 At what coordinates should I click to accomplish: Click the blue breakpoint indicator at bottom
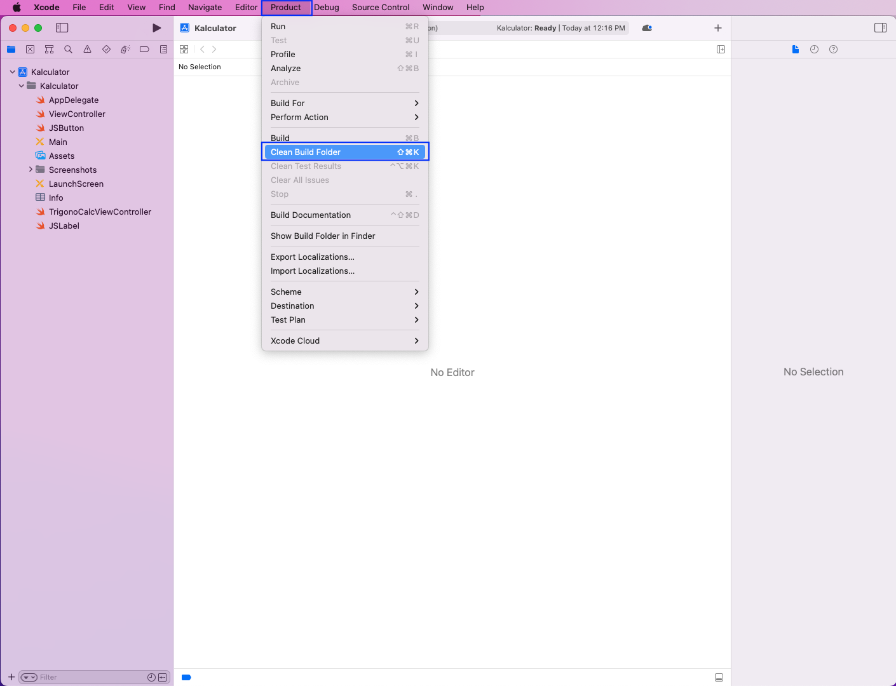click(x=186, y=677)
